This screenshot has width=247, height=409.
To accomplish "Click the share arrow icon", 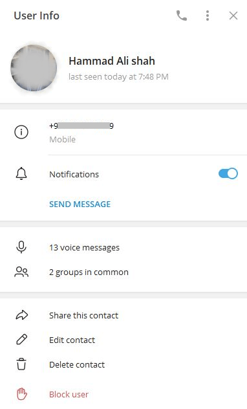I will coord(22,315).
